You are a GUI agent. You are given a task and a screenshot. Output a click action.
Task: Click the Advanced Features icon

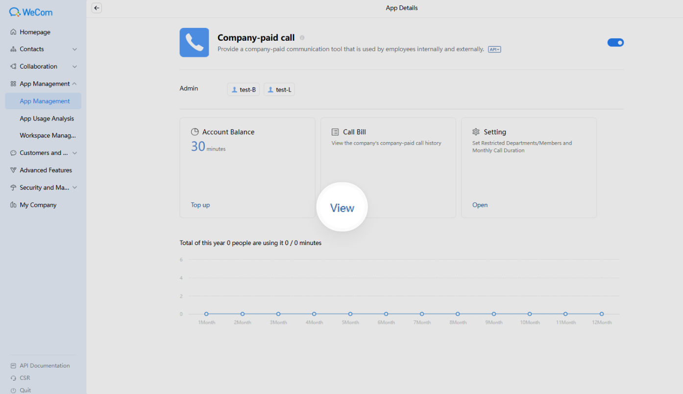click(13, 170)
